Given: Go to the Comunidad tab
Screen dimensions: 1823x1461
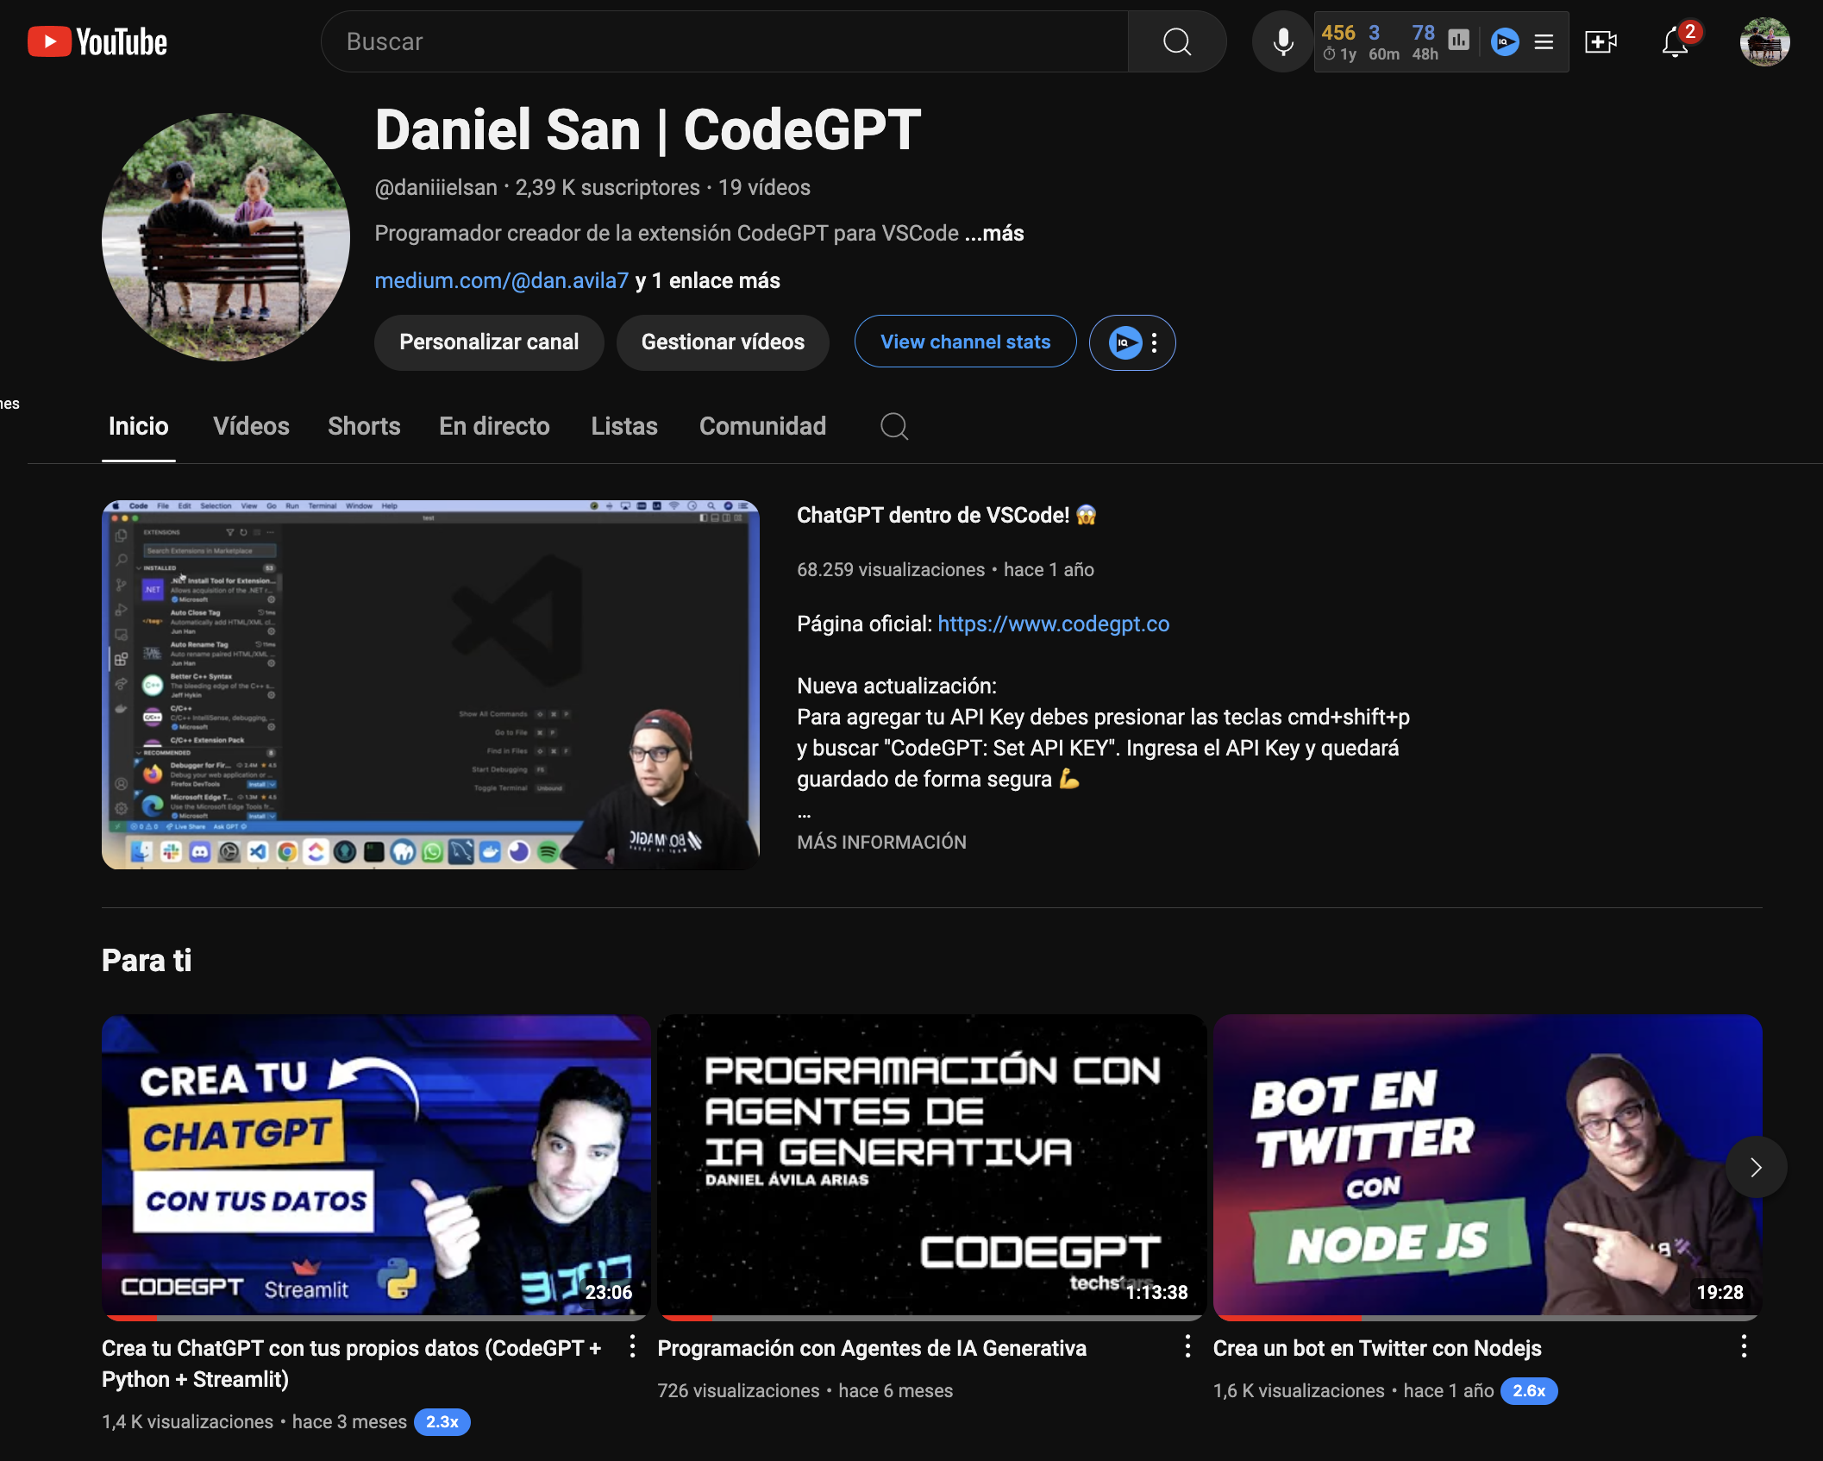Looking at the screenshot, I should coord(762,426).
